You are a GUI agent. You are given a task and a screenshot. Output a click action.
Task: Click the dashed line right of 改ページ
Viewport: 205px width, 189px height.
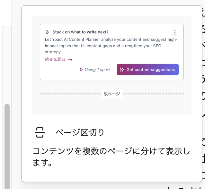click(153, 94)
